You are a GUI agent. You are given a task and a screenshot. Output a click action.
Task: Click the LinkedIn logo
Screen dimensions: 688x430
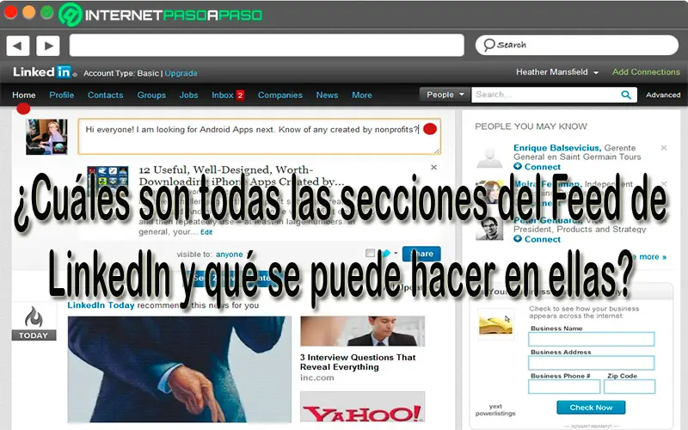(x=42, y=72)
